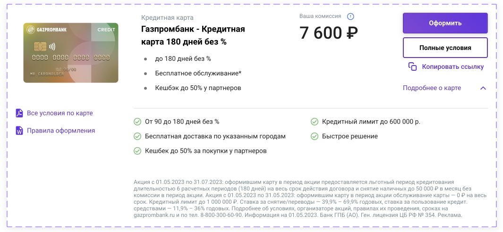Image resolution: width=503 pixels, height=232 pixels.
Task: Click checkmark next to Кредитный лимит до 600 000
Action: [x=315, y=122]
